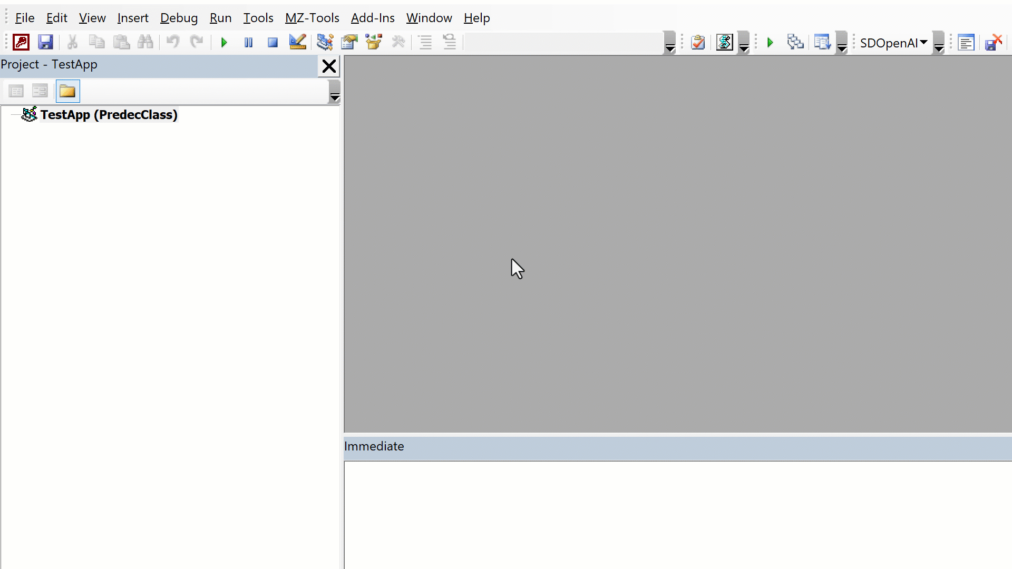Image resolution: width=1012 pixels, height=569 pixels.
Task: Open the MZ-Tools menu
Action: (312, 18)
